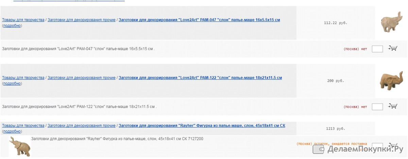Open "Заготовки для декорирования прочие" in second row
This screenshot has width=408, height=159.
point(82,78)
